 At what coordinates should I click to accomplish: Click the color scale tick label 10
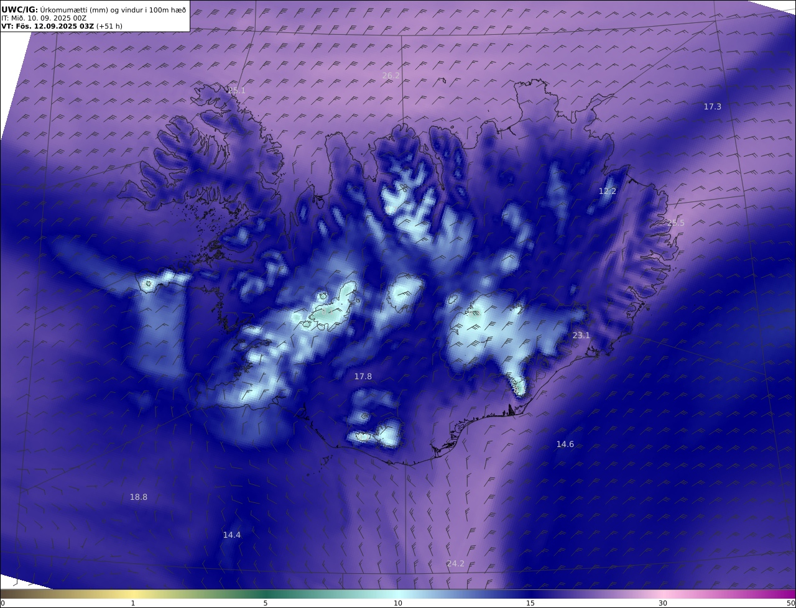[398, 603]
